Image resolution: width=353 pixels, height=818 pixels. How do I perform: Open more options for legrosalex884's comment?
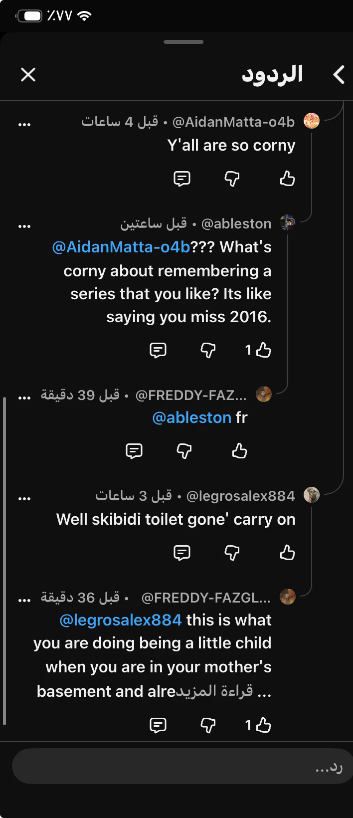pos(24,498)
